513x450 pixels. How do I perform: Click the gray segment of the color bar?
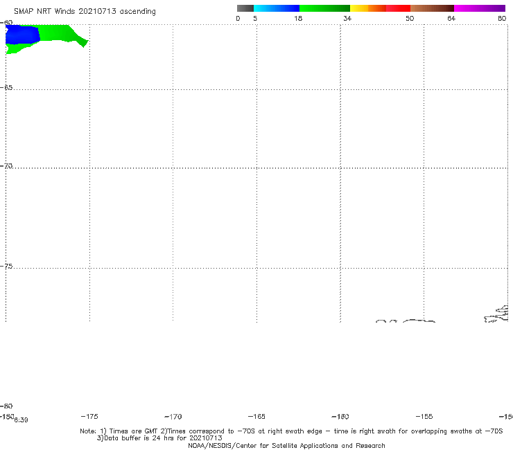[245, 8]
